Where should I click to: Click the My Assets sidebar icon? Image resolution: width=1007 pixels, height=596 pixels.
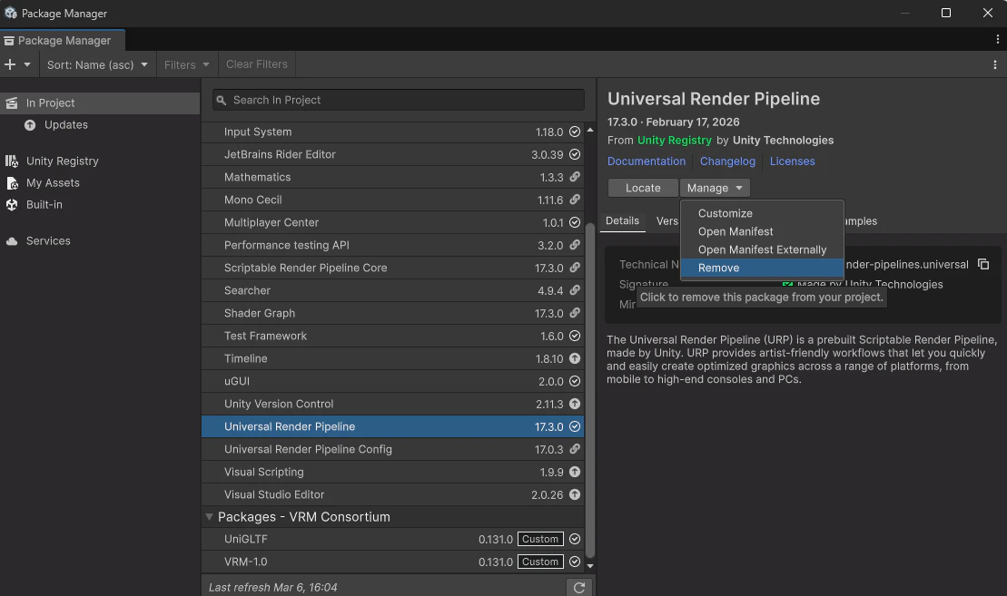point(12,182)
